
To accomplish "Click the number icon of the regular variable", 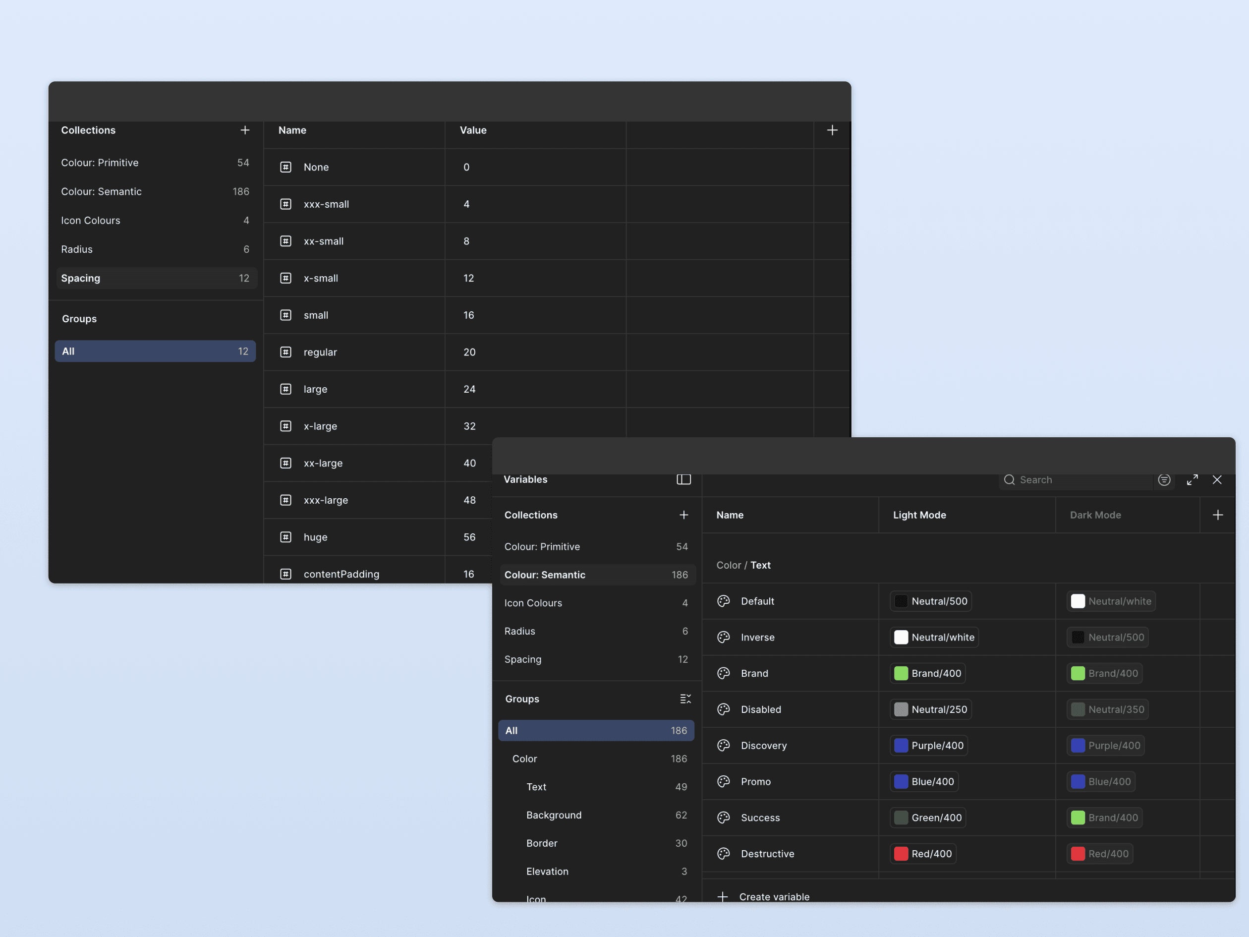I will [x=285, y=352].
